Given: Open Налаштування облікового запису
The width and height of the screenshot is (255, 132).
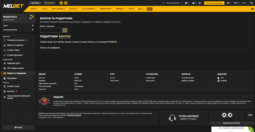Looking at the screenshot, I should [19, 97].
